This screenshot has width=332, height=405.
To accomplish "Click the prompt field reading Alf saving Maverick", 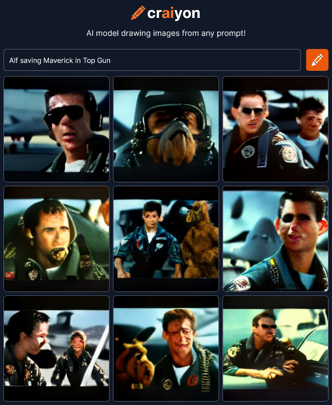I will 152,60.
